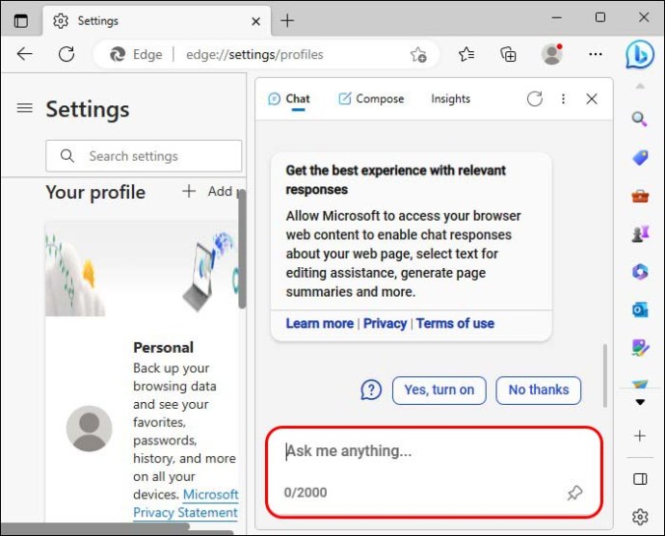Open the sidebar Search tool

[640, 120]
